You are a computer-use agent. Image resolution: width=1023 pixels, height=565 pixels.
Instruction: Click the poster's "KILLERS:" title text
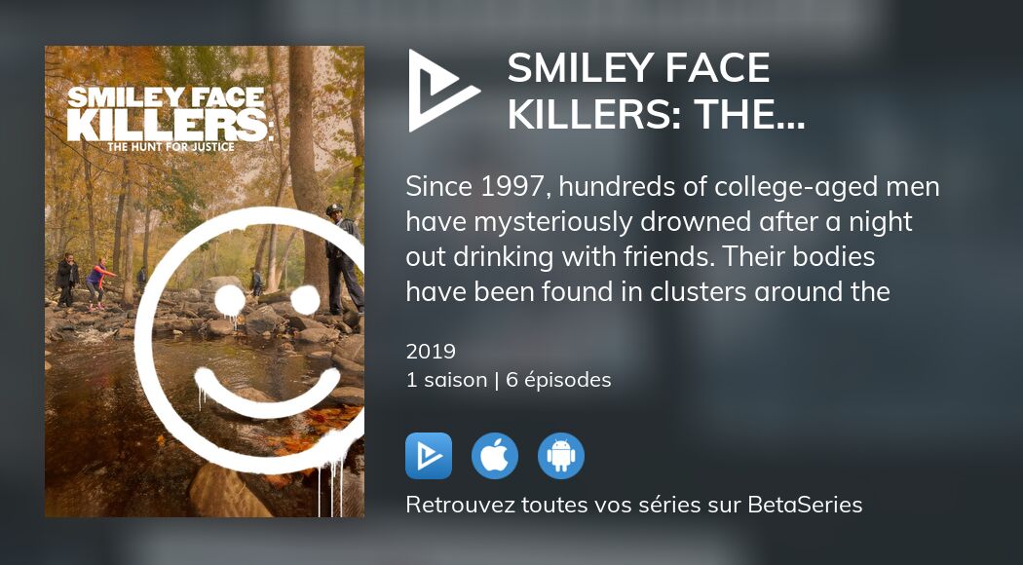(167, 124)
